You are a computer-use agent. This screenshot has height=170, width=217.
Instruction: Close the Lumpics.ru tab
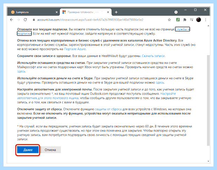[x=57, y=12]
